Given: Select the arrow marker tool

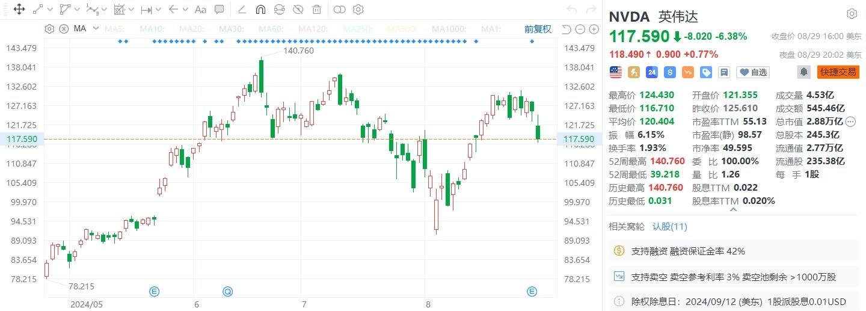Looking at the screenshot, I should (x=173, y=9).
